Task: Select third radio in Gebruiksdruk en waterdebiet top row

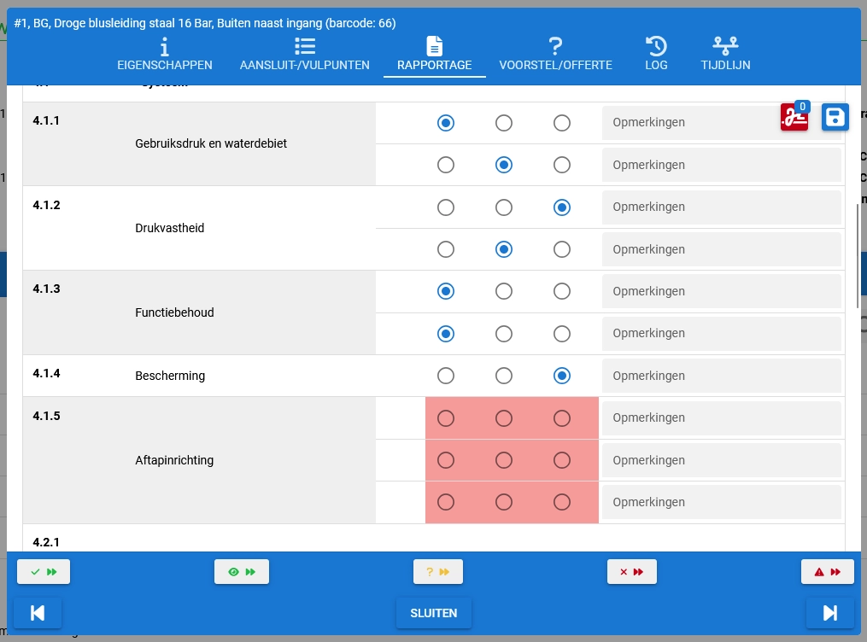Action: [x=562, y=123]
